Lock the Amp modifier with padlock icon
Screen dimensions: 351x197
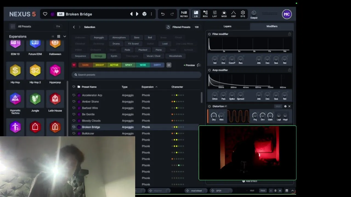[289, 70]
